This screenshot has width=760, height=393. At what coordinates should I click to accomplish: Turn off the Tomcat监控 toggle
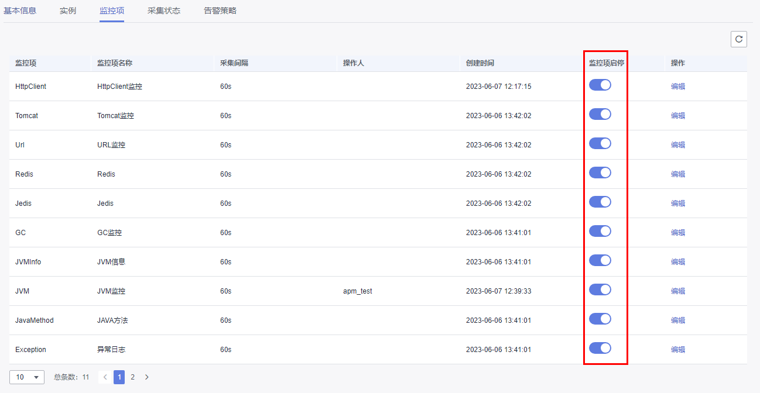click(x=600, y=114)
